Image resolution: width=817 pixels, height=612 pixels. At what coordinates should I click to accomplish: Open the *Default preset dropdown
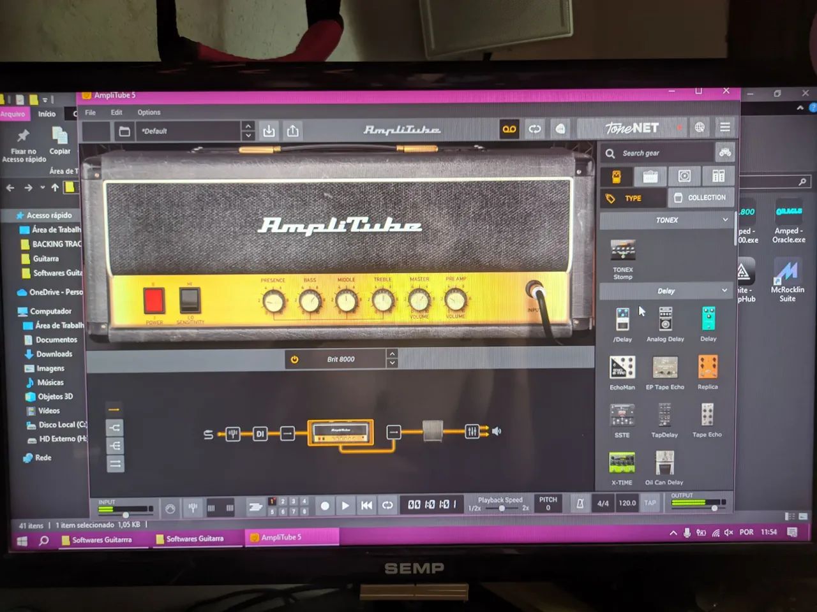point(188,131)
